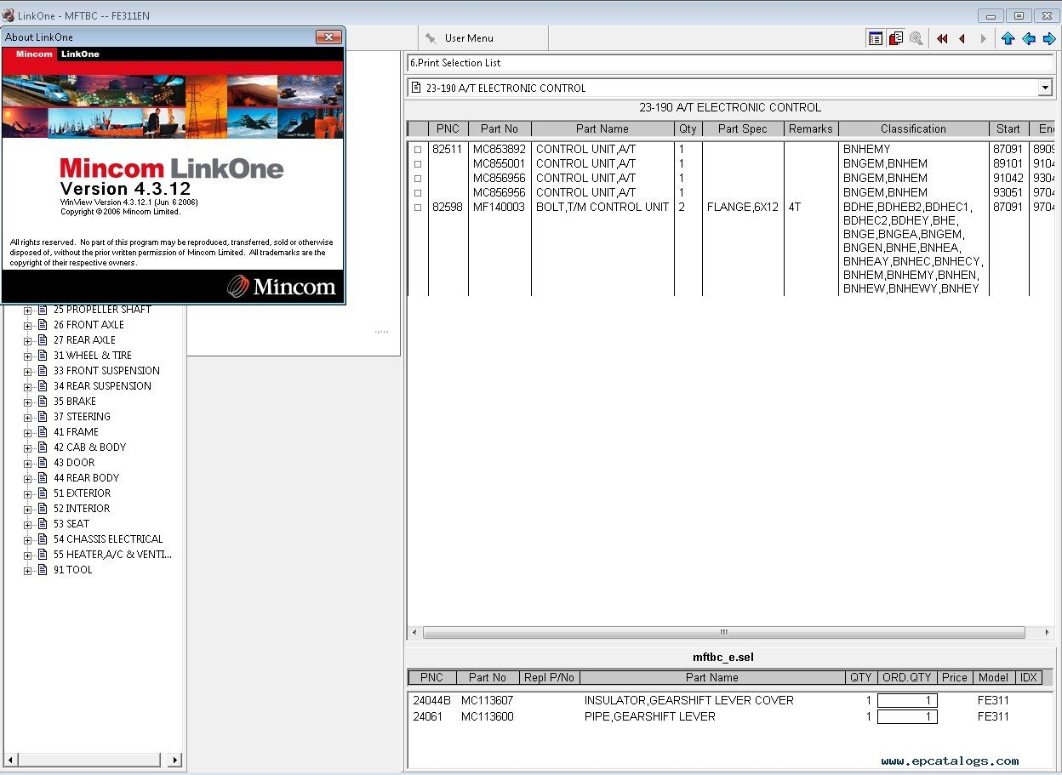Screen dimensions: 1062x775
Task: Click the Price column header
Action: point(955,678)
